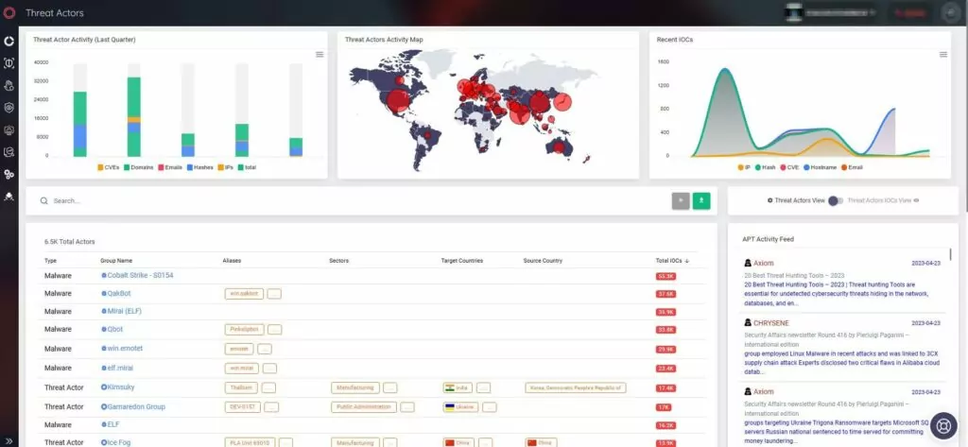Click the search magnifier icon
968x447 pixels.
click(x=43, y=200)
